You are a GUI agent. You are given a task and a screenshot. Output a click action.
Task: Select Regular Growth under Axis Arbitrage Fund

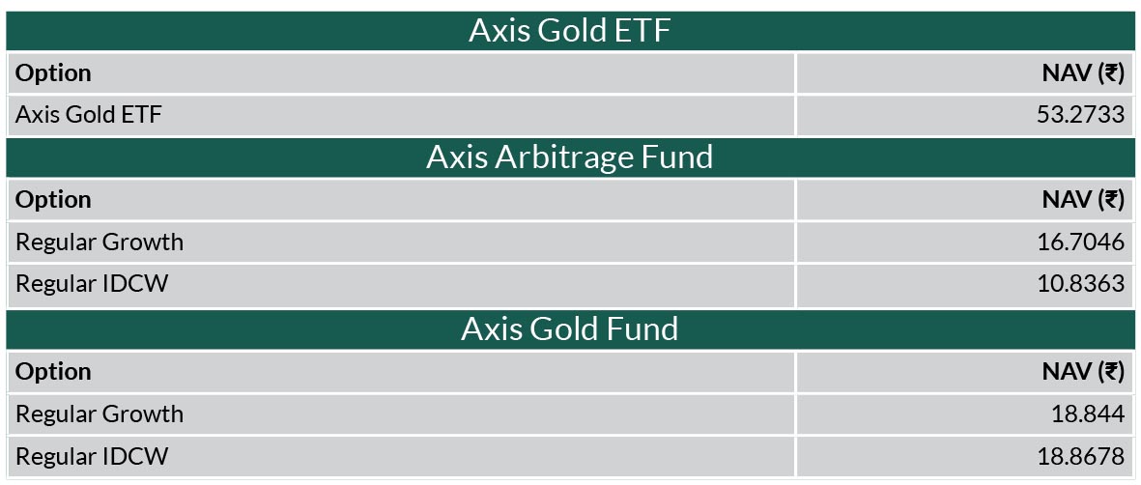[100, 242]
